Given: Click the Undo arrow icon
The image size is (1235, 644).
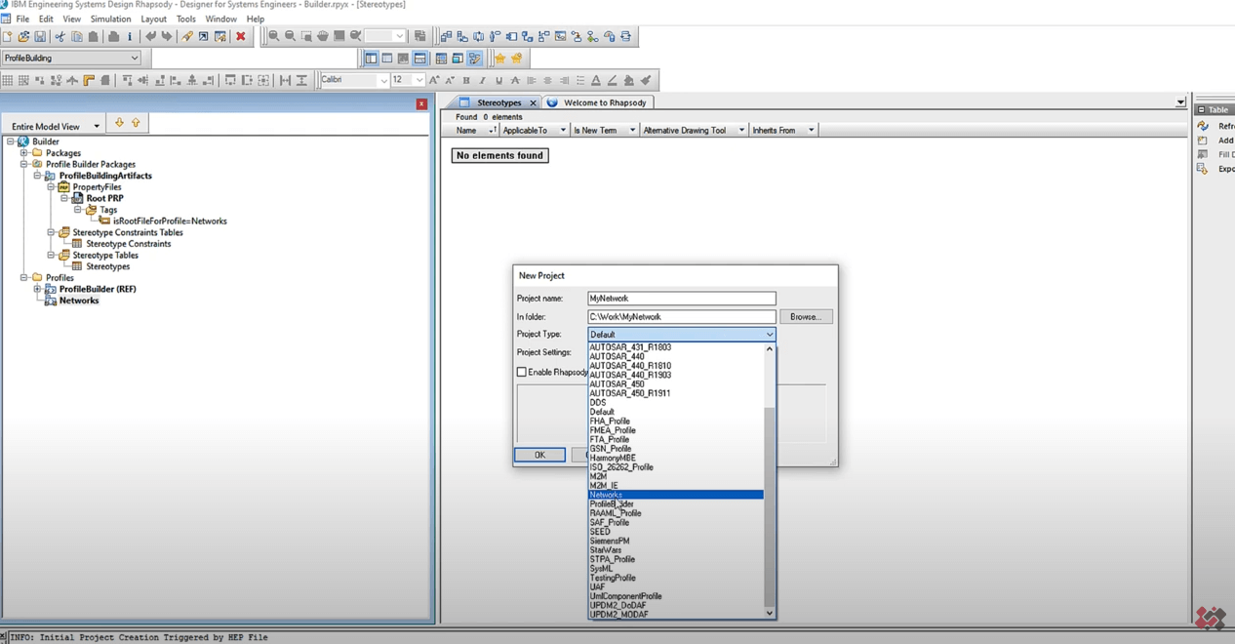Looking at the screenshot, I should point(150,36).
